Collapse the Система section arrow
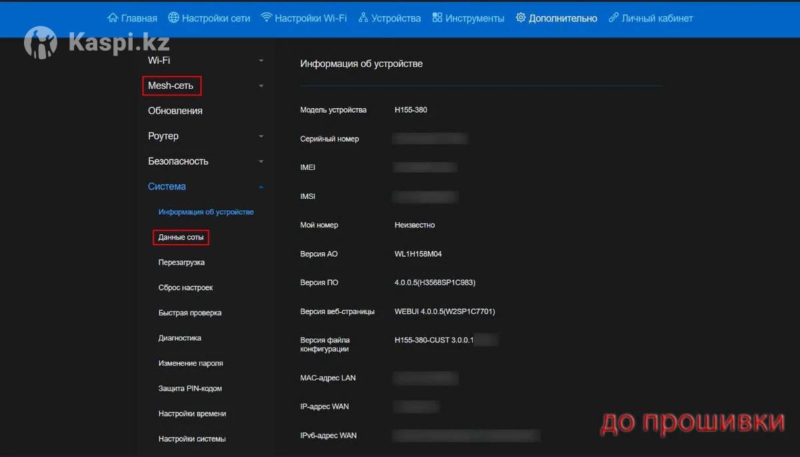The image size is (800, 457). coord(261,187)
